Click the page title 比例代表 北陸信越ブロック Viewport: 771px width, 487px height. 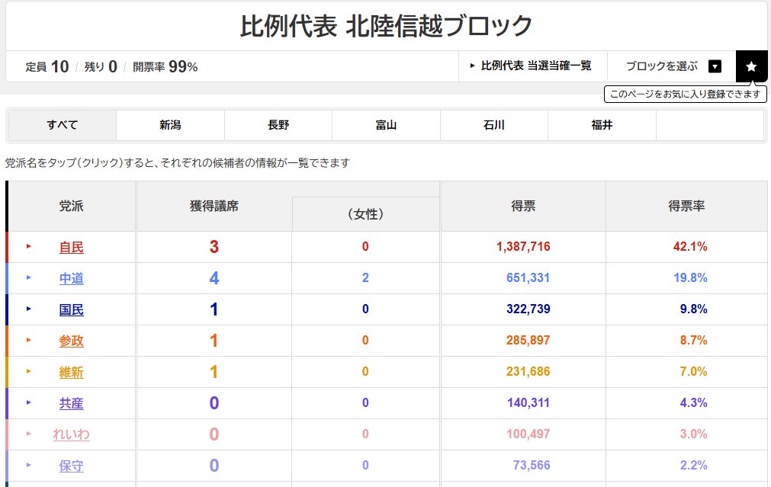coord(386,26)
